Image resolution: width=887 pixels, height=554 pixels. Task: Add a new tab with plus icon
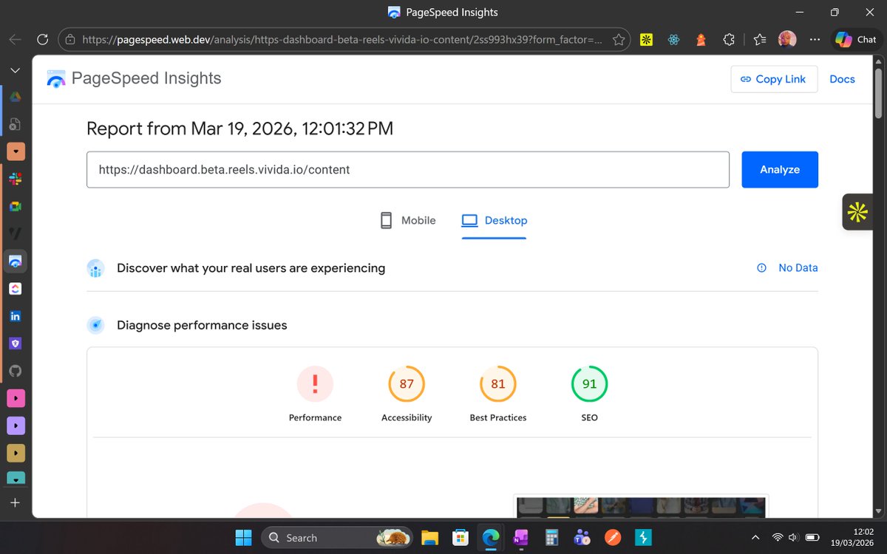point(16,502)
